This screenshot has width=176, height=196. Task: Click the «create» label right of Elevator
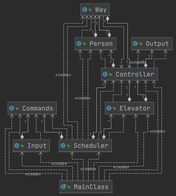pos(157,131)
